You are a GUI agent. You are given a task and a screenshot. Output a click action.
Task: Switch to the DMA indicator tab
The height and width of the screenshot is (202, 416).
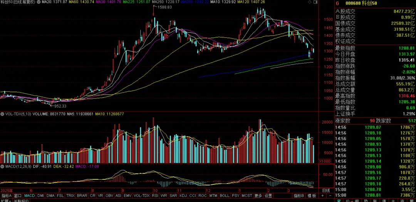[x=50, y=195]
